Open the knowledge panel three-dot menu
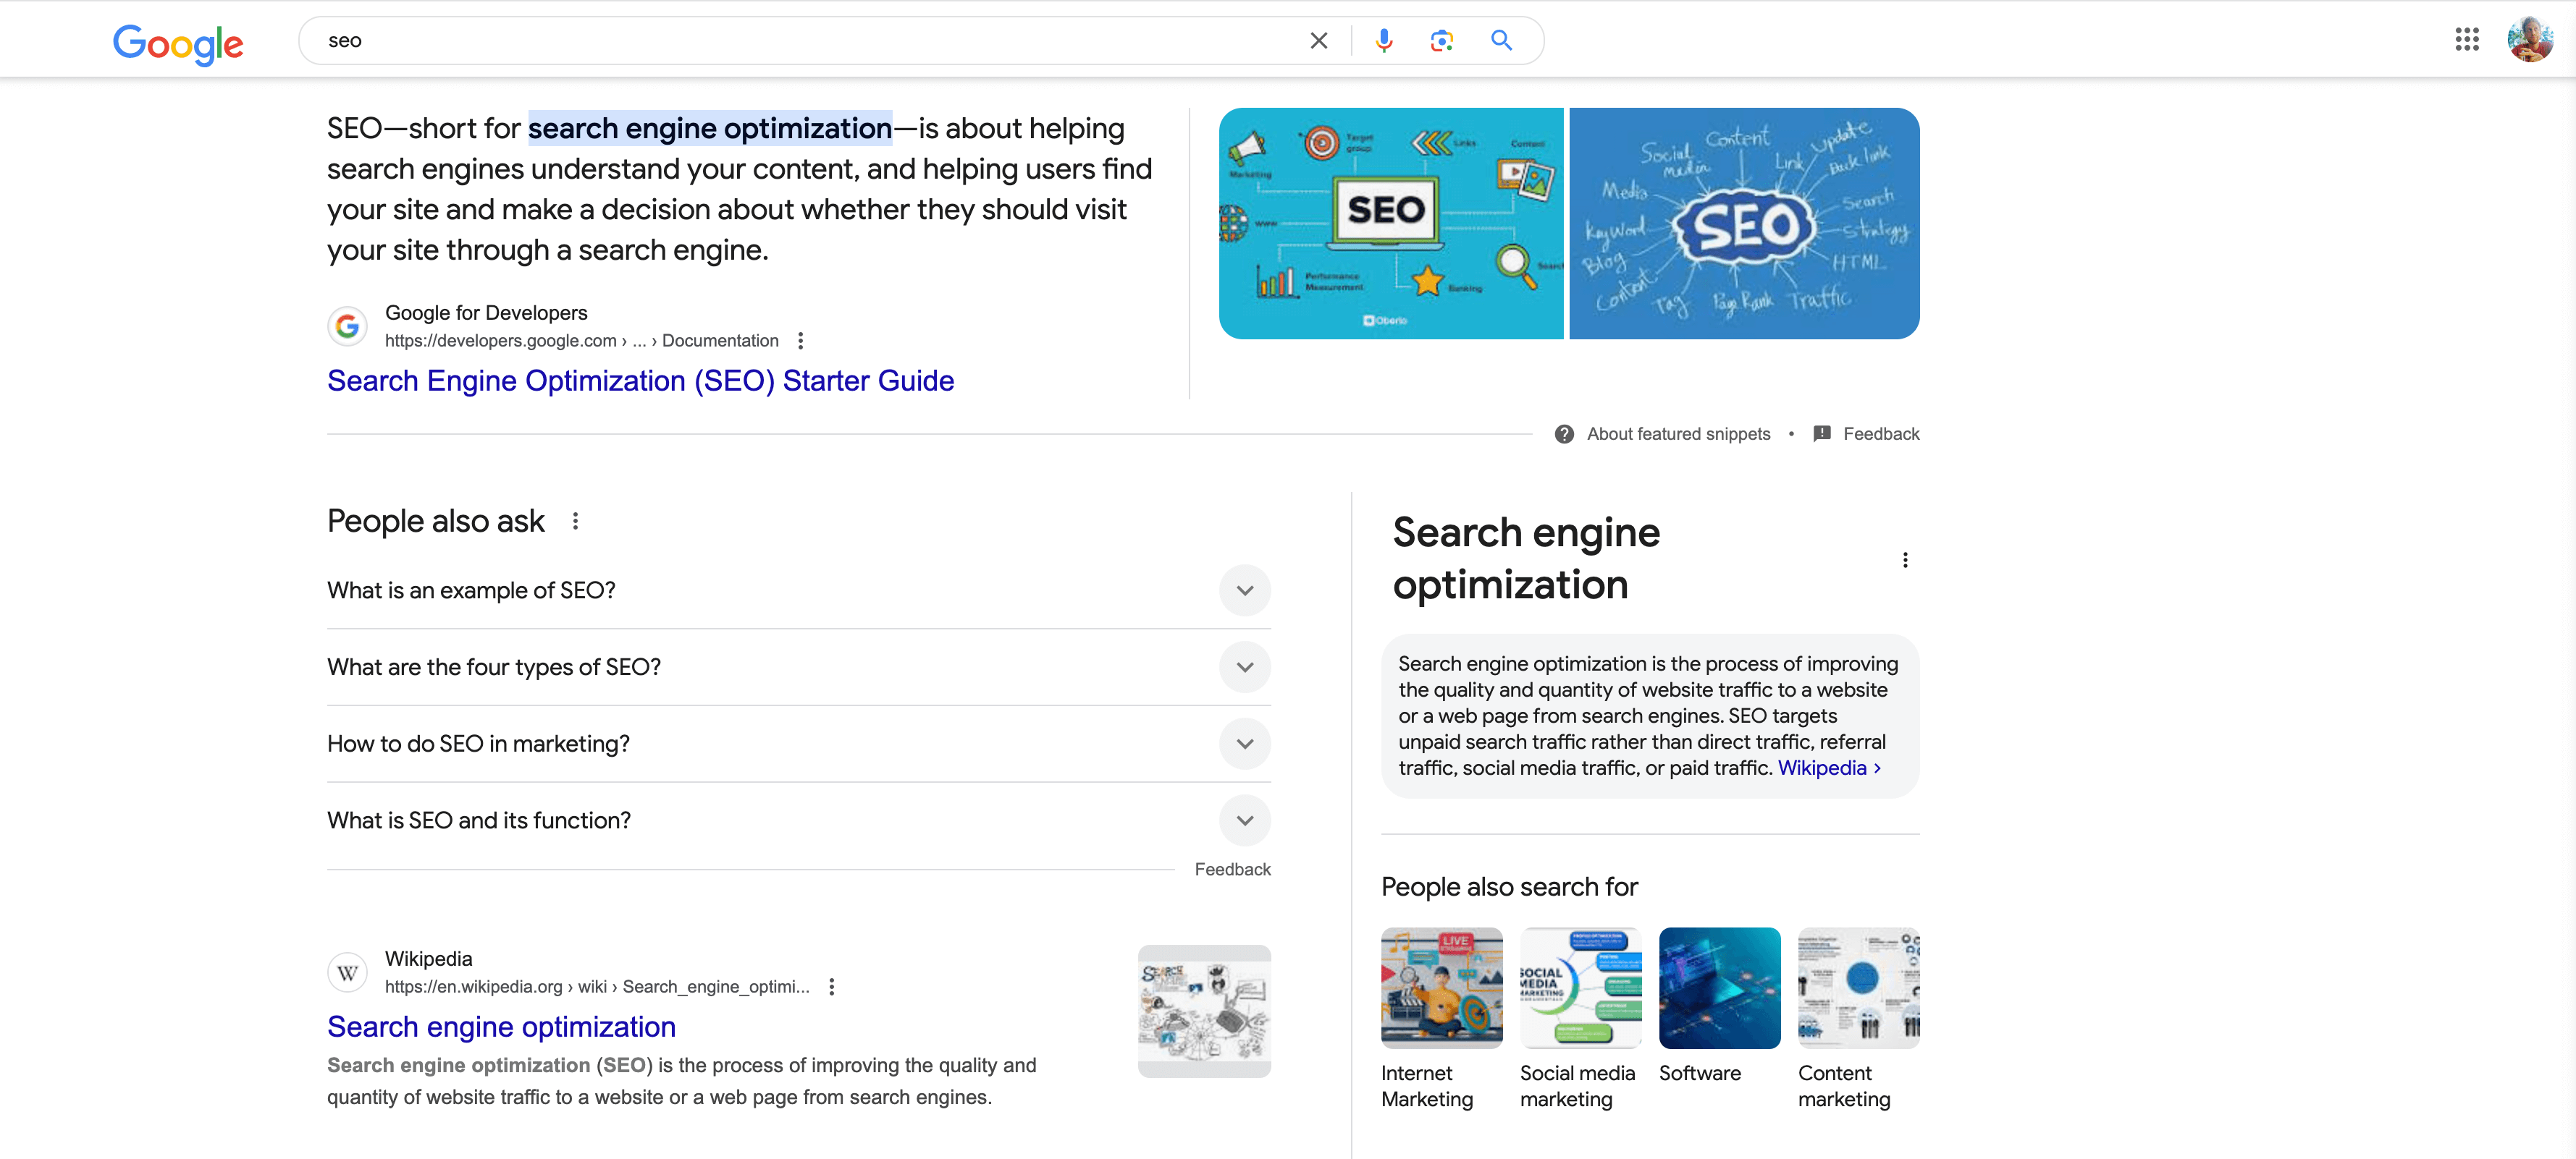Image resolution: width=2576 pixels, height=1159 pixels. [x=1905, y=561]
